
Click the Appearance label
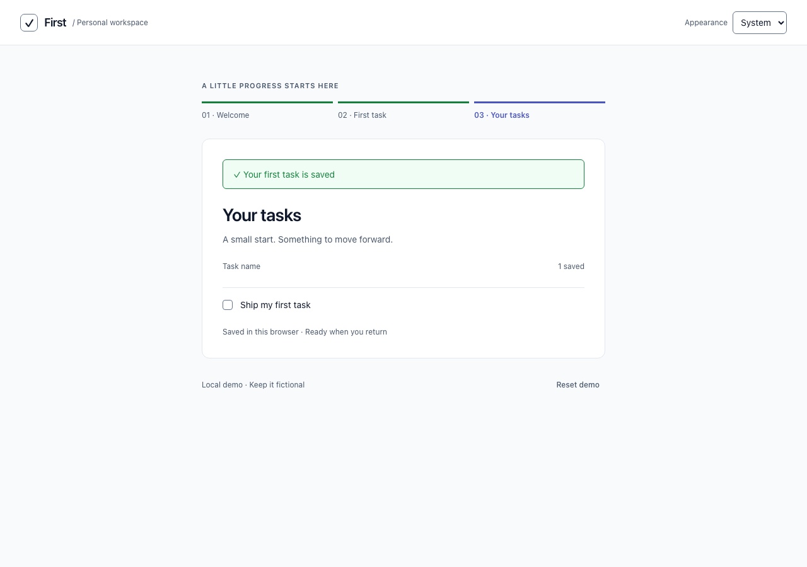706,23
